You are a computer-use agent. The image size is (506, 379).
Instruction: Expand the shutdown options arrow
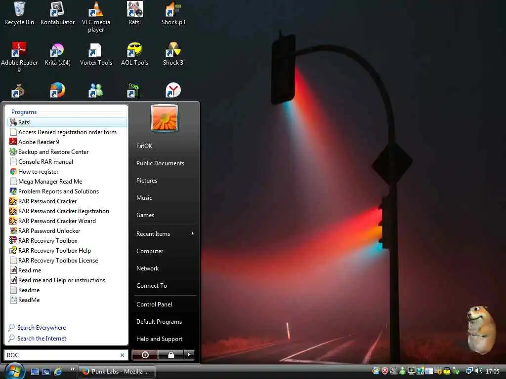pyautogui.click(x=189, y=355)
